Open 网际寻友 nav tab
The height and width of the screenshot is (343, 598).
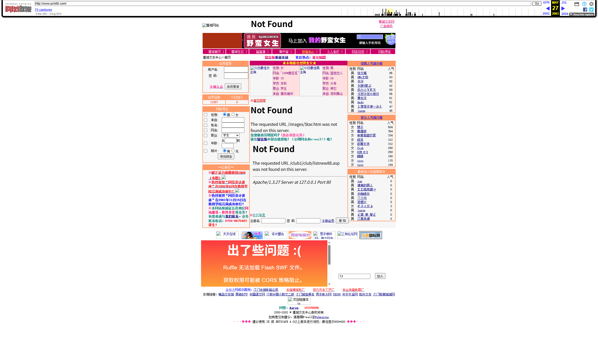tap(385, 52)
